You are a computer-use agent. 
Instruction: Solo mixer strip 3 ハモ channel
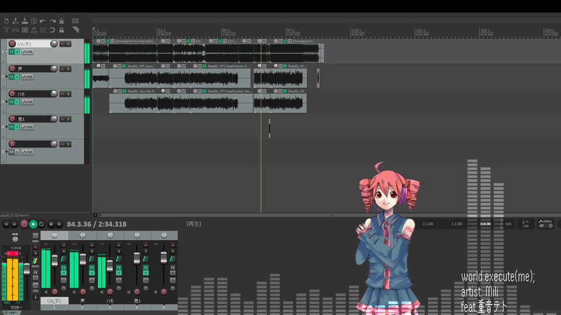pyautogui.click(x=119, y=251)
